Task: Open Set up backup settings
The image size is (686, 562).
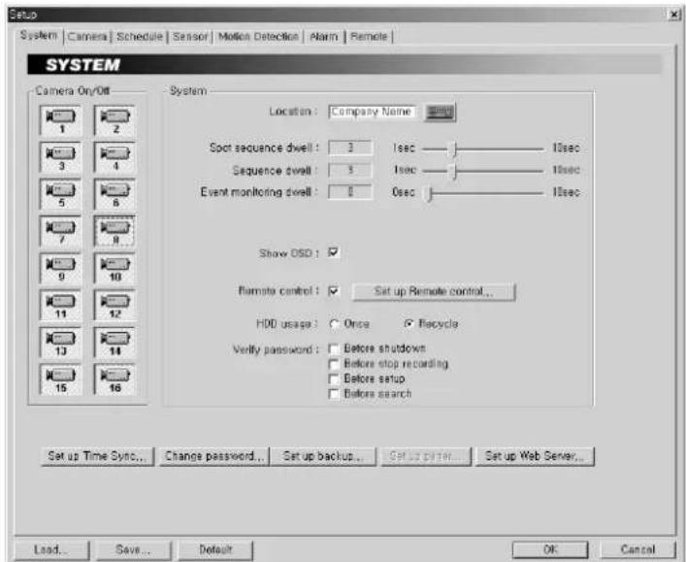Action: (x=323, y=456)
